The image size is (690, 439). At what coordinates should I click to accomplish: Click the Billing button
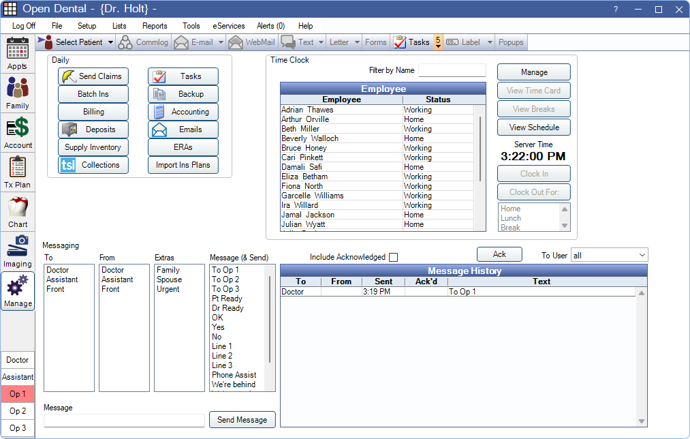93,112
